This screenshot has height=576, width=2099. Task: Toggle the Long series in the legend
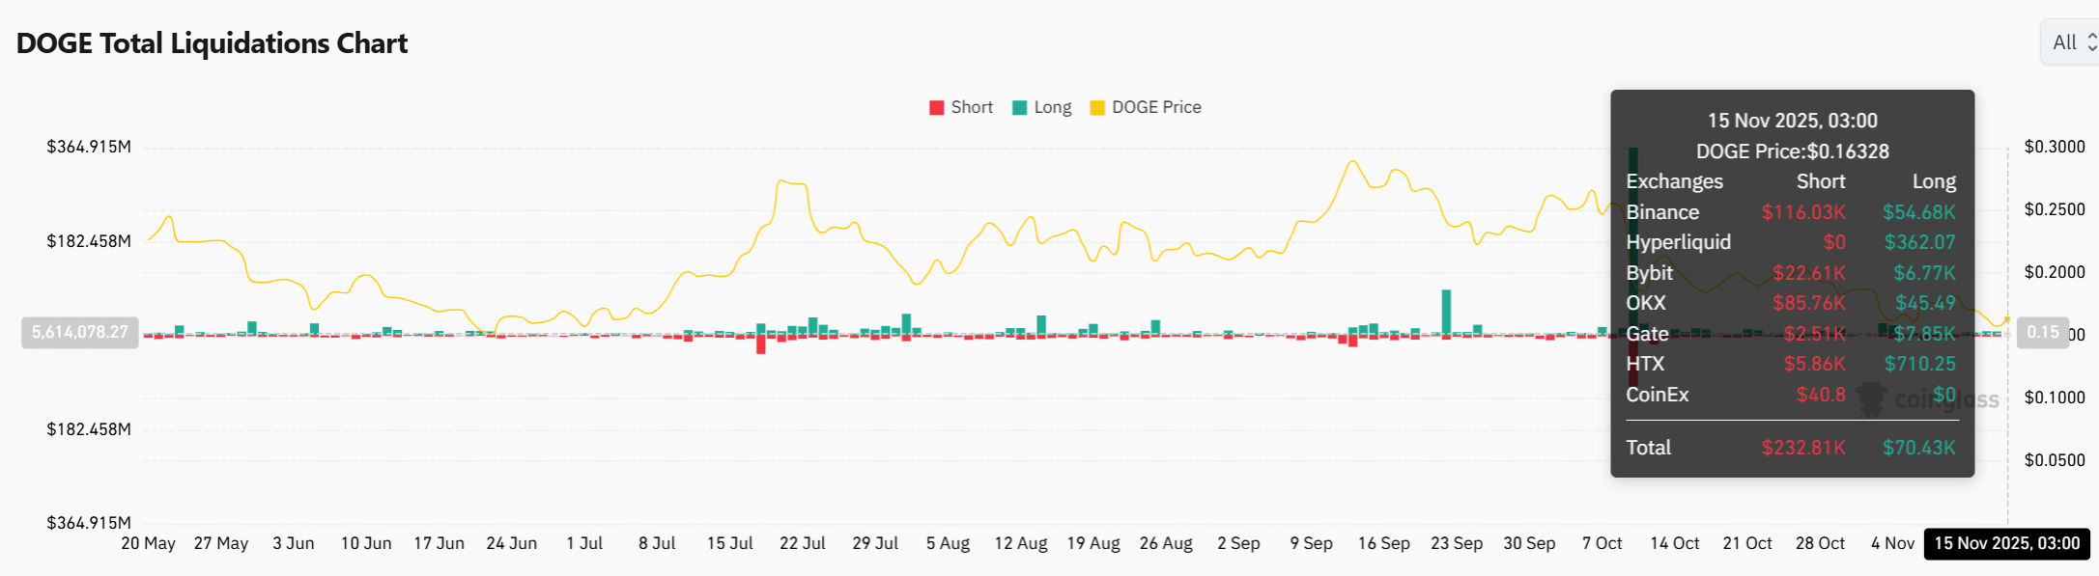tap(1042, 107)
